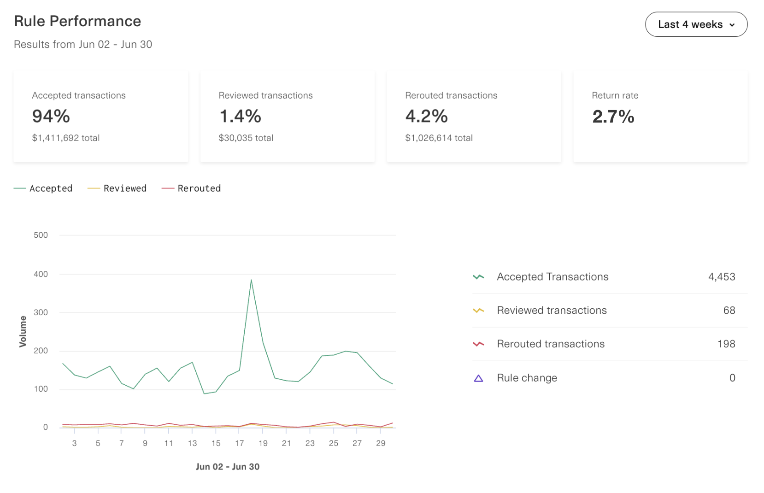The height and width of the screenshot is (493, 764).
Task: Click the purple Rule change triangle icon
Action: 478,378
